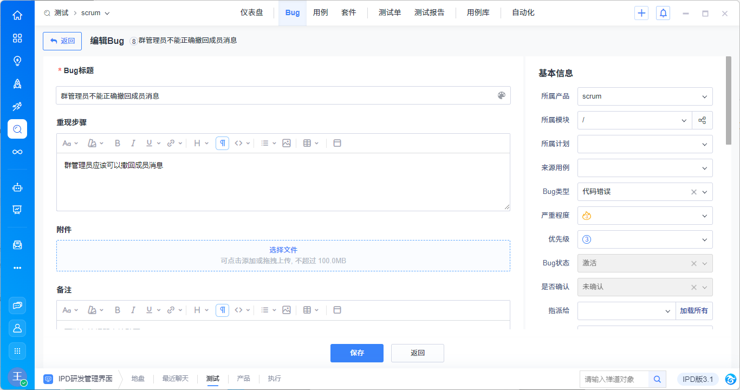Click the notification bell icon

point(663,13)
